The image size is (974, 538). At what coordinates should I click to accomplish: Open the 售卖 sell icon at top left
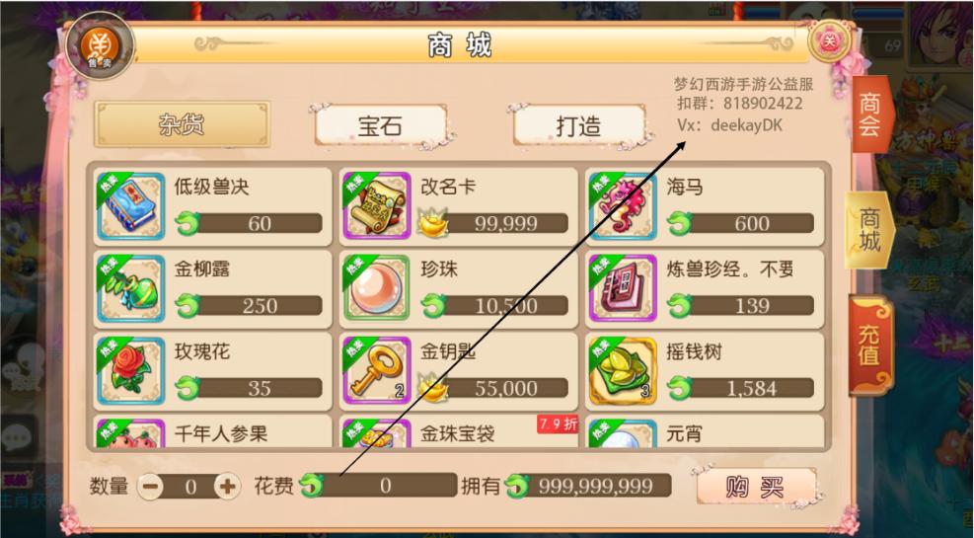(100, 46)
